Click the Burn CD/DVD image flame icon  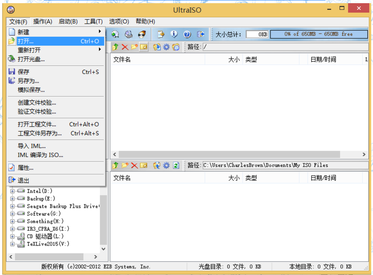142,34
